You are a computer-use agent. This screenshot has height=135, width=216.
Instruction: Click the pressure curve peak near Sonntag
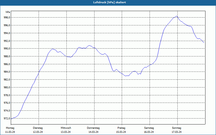pyautogui.click(x=177, y=16)
